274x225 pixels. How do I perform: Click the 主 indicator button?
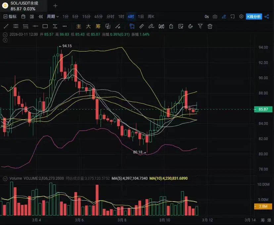tap(79, 26)
